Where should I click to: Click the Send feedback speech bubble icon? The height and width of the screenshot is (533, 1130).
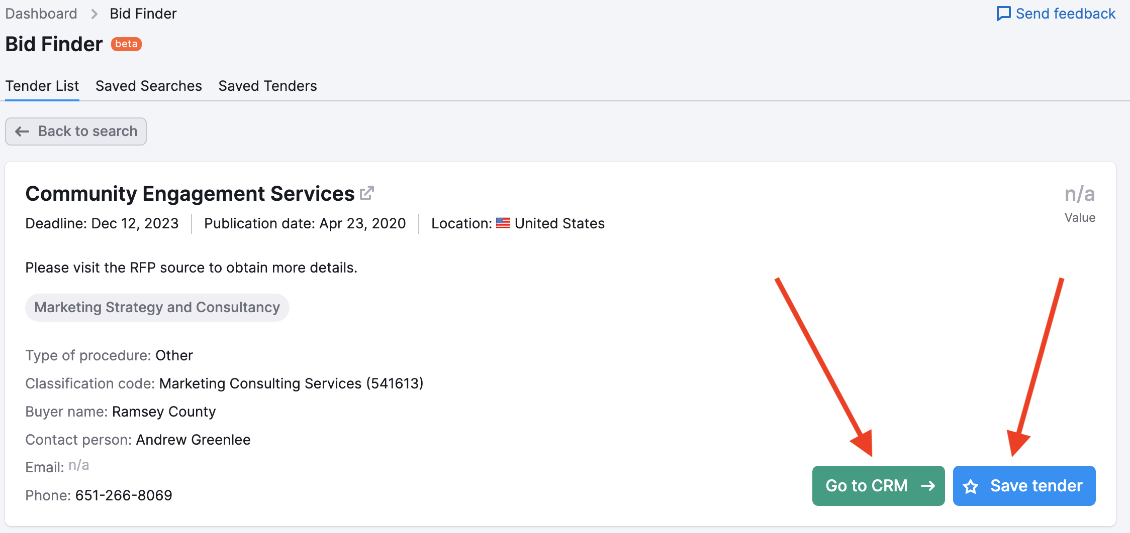1003,14
